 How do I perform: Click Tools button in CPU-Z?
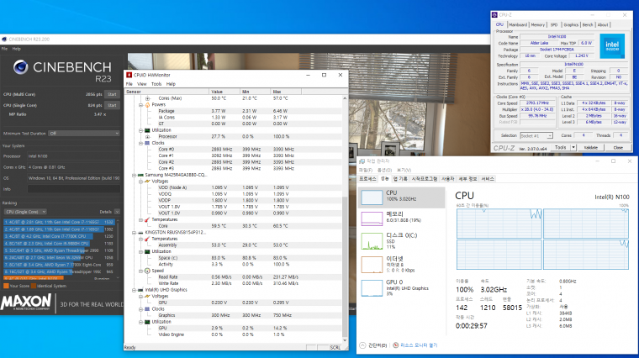coord(560,147)
